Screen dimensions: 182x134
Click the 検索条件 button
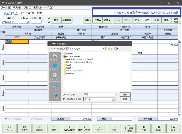click(x=67, y=20)
